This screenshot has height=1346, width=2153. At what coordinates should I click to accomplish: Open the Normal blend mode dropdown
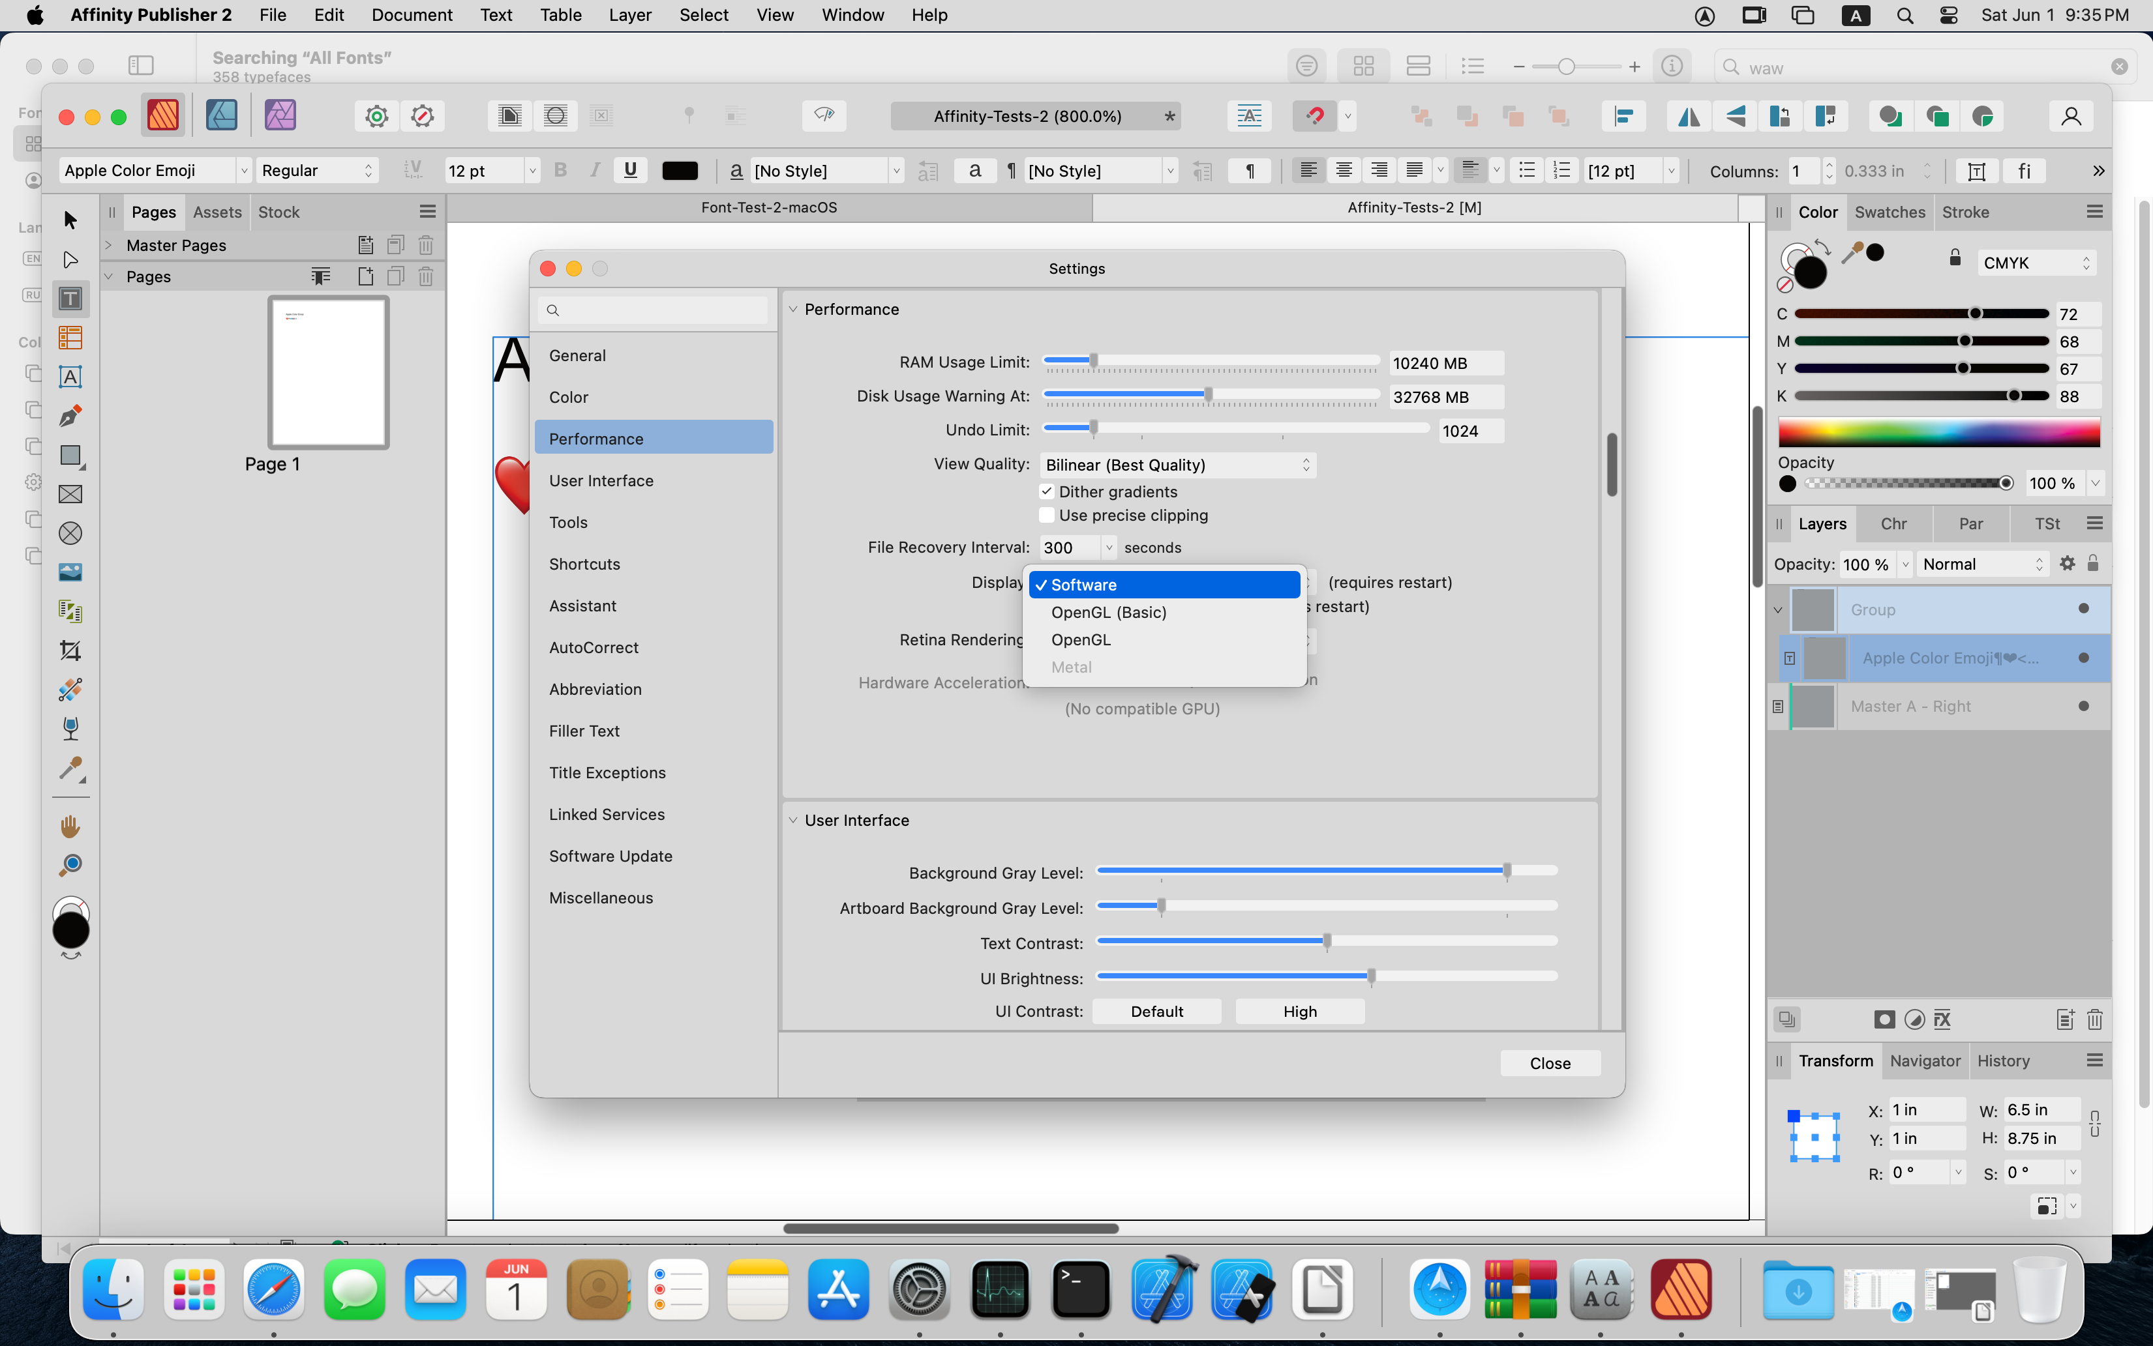[x=1983, y=564]
